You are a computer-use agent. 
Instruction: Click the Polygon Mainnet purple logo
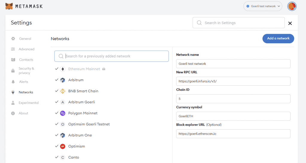click(x=63, y=113)
